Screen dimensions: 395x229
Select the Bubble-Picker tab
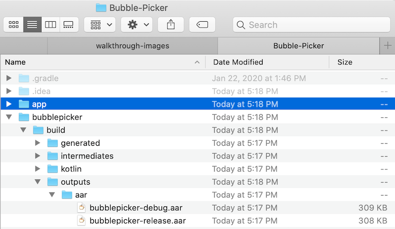[298, 46]
